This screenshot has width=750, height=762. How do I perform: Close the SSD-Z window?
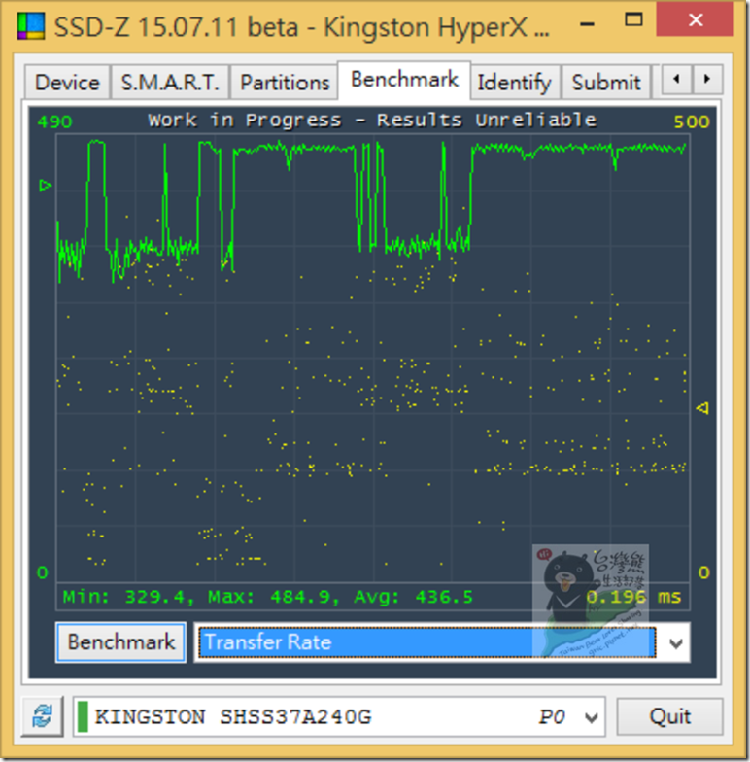[x=696, y=19]
